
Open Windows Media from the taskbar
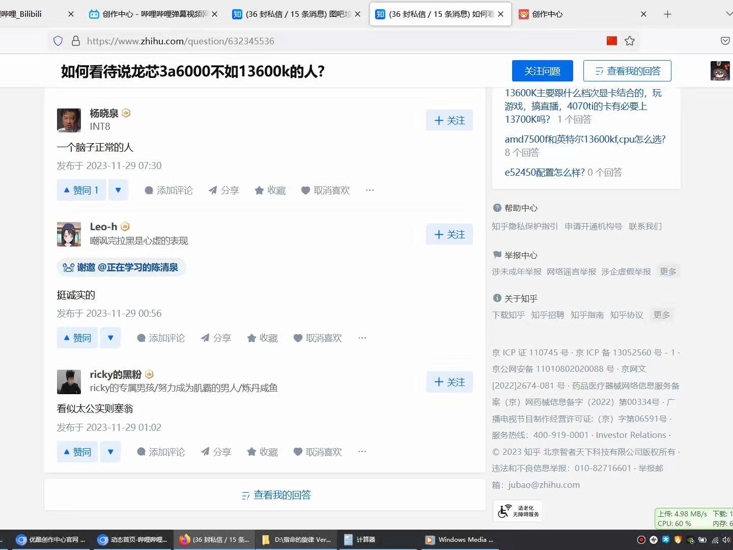click(x=460, y=540)
